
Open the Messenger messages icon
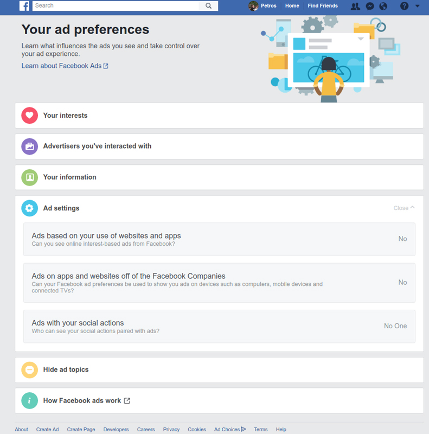click(x=370, y=6)
